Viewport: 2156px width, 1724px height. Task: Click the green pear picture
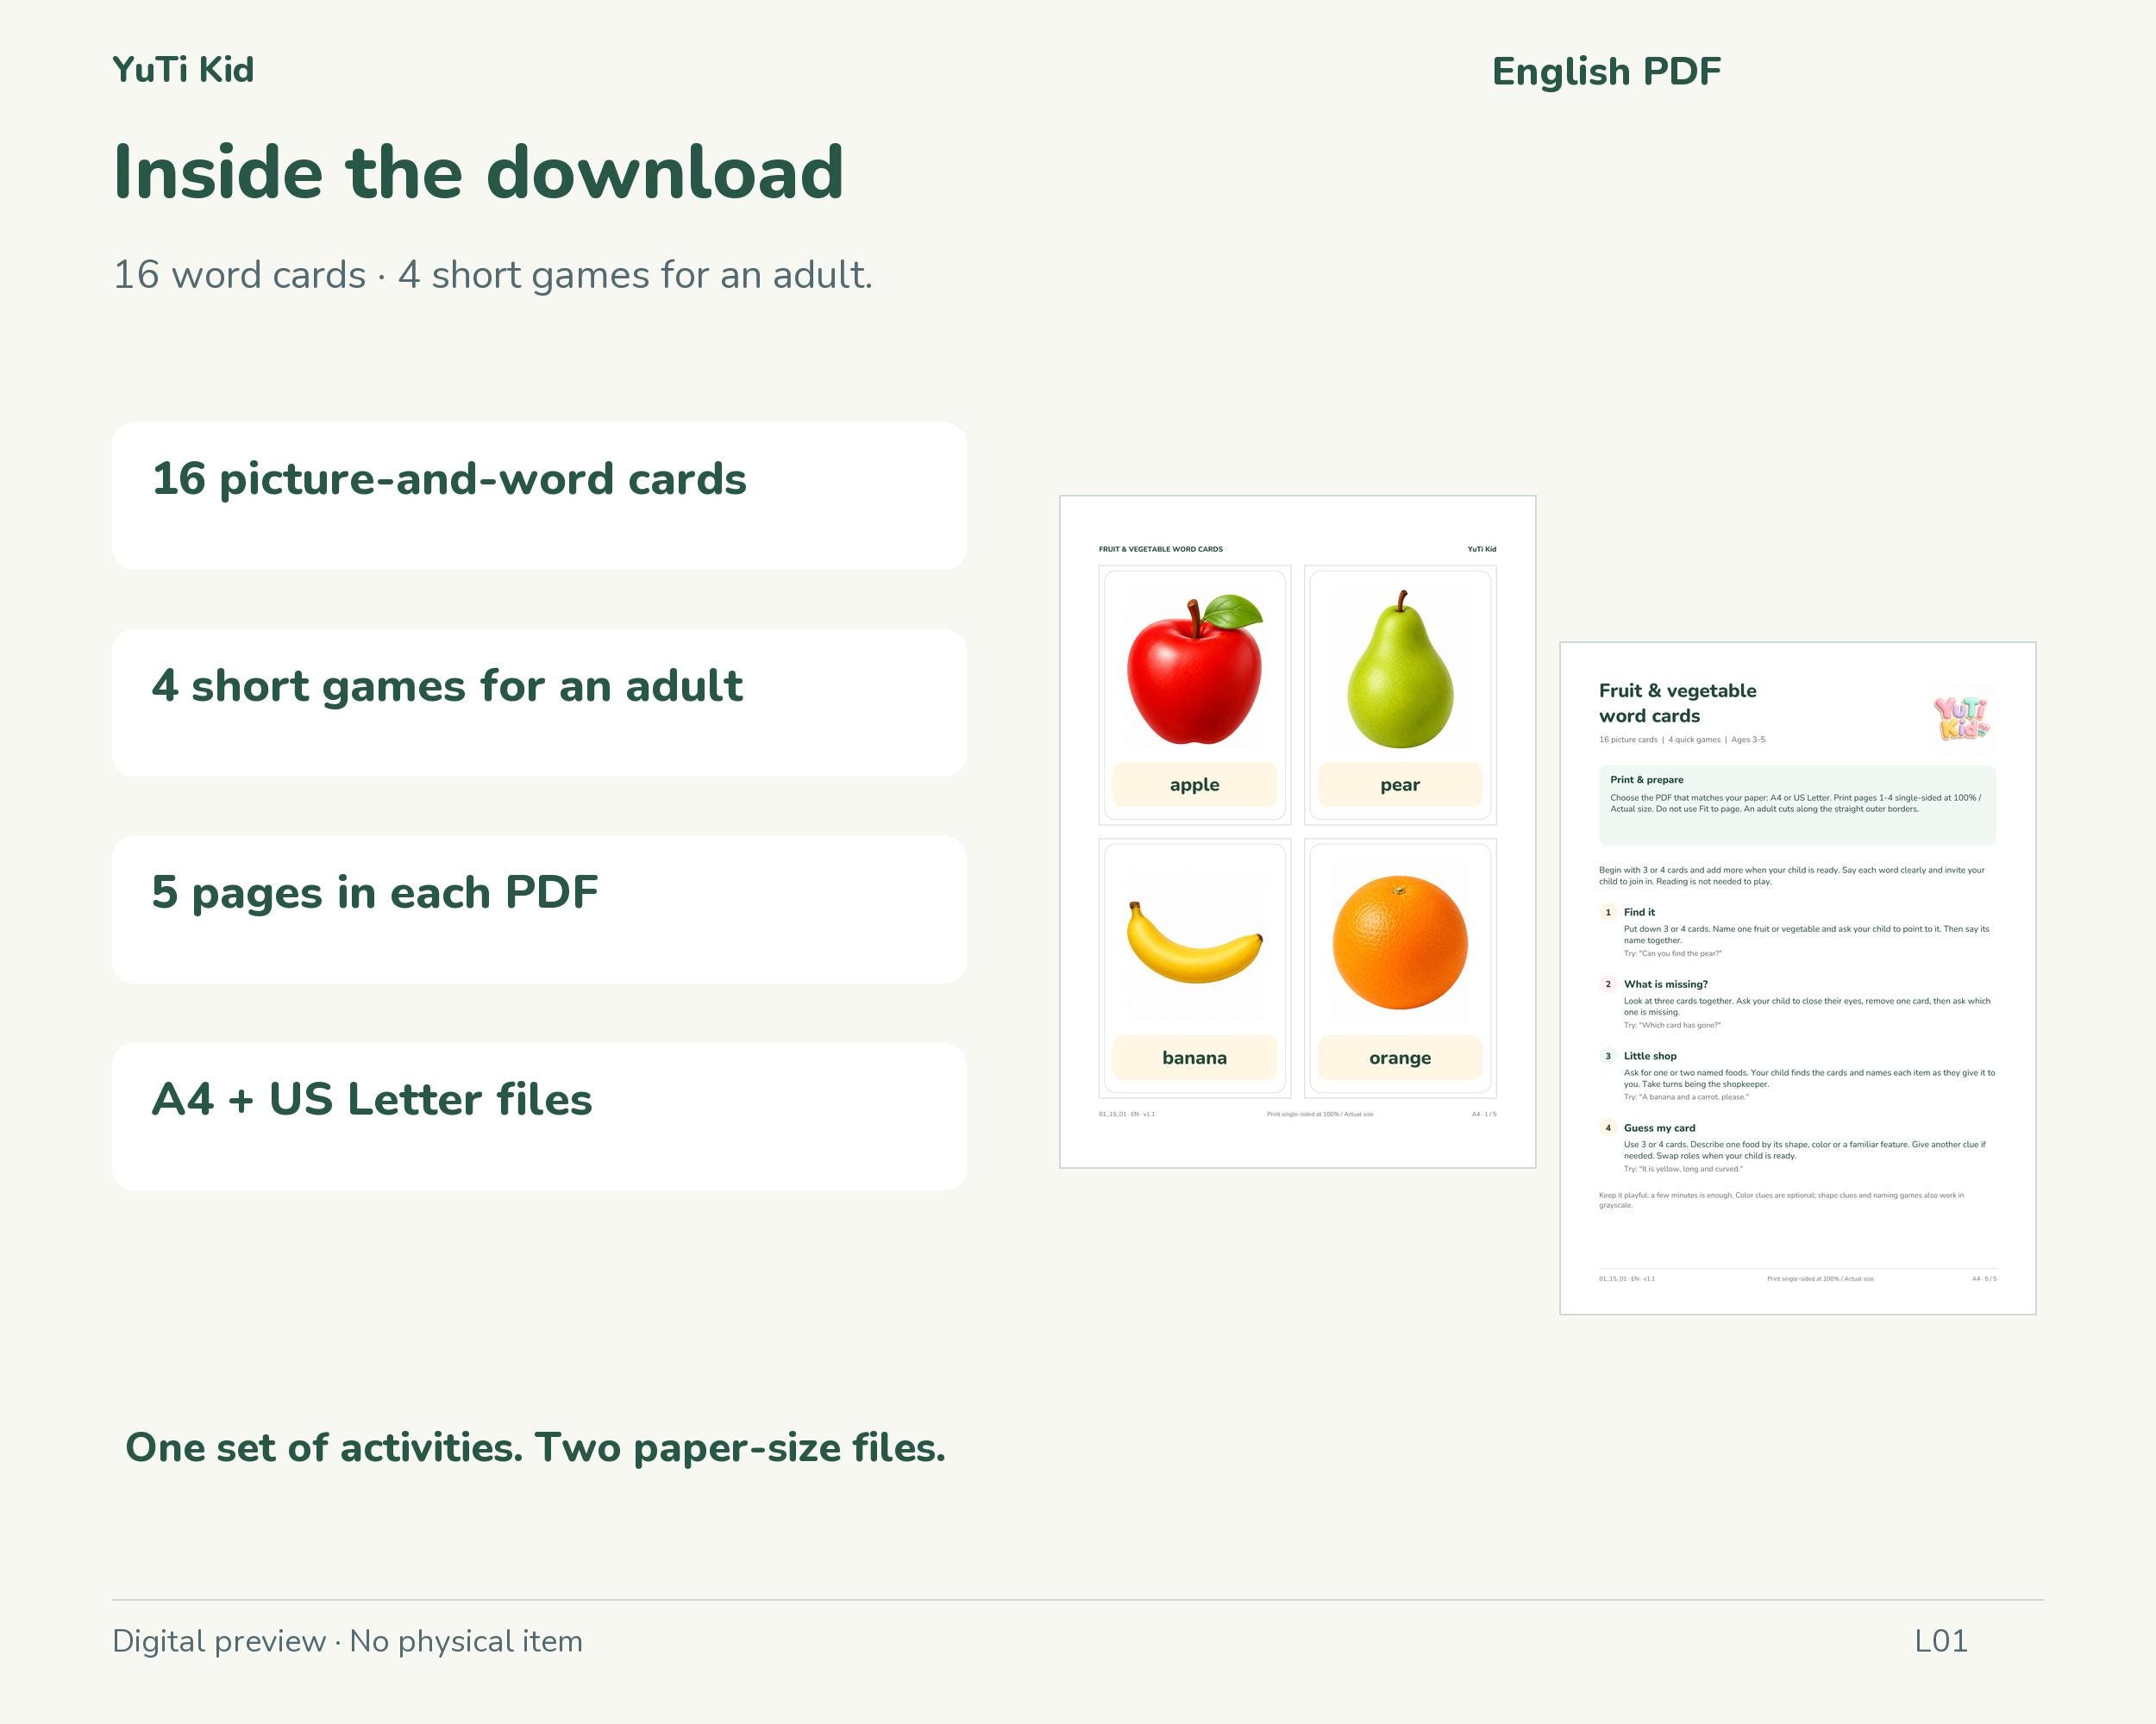click(1400, 670)
